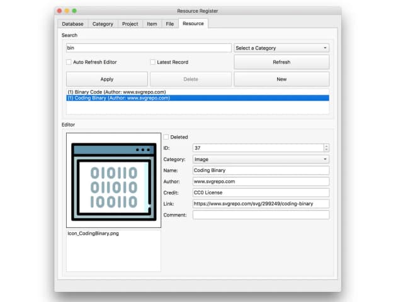Open the Select a Category dropdown
This screenshot has height=302, width=403.
(x=281, y=48)
